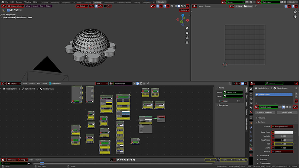This screenshot has width=299, height=168.
Task: Click New in image editor header
Action: (x=239, y=6)
